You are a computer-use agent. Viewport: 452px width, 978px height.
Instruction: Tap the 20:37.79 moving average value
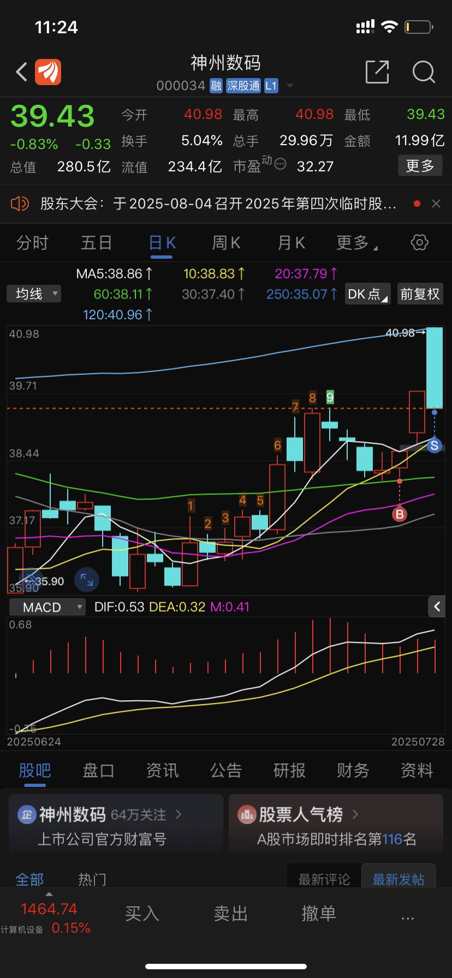[x=306, y=273]
